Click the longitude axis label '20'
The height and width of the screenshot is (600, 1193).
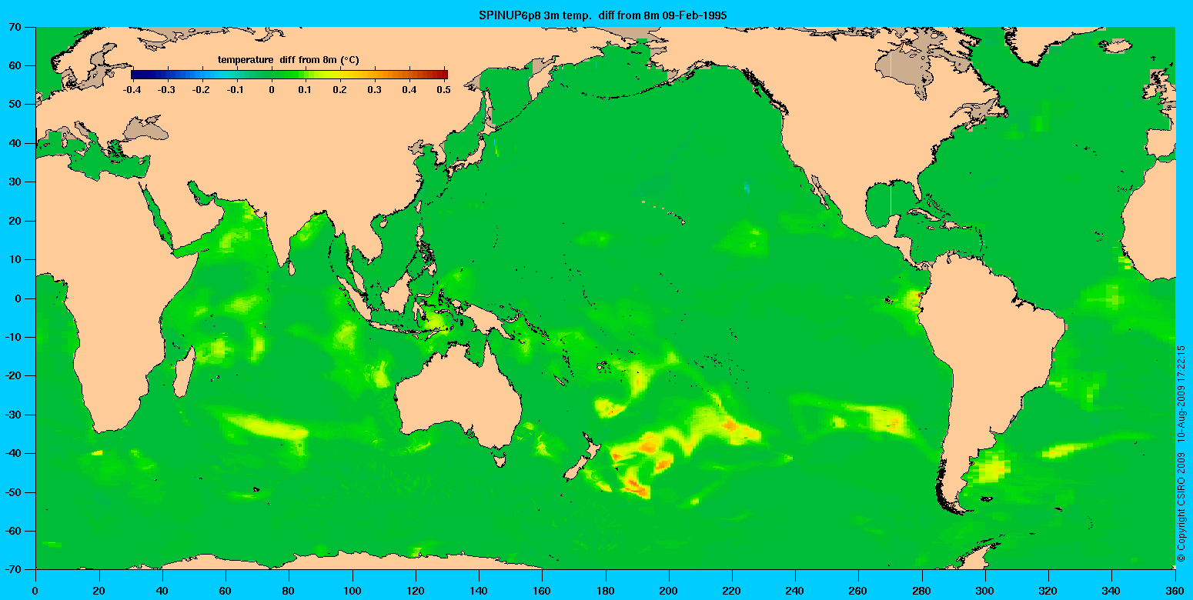pyautogui.click(x=99, y=593)
